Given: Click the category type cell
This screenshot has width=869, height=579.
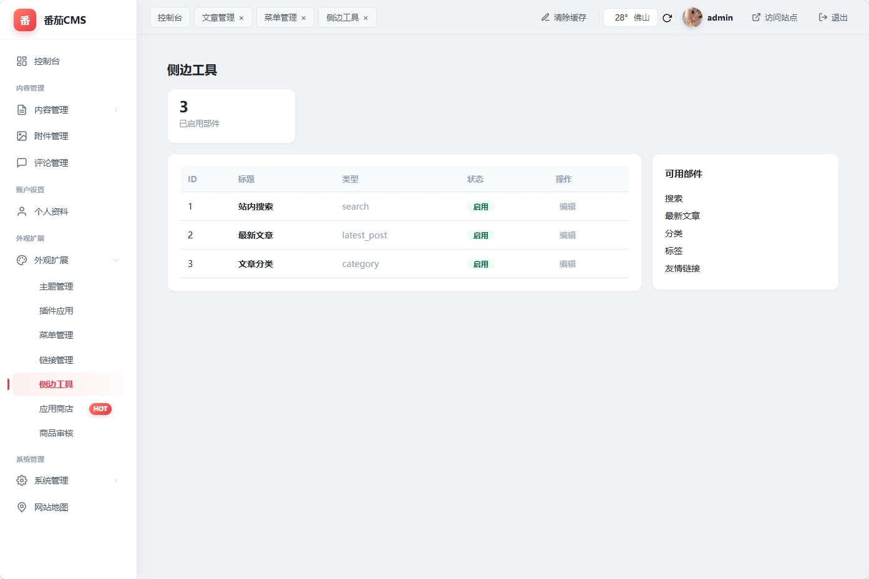Looking at the screenshot, I should tap(361, 264).
